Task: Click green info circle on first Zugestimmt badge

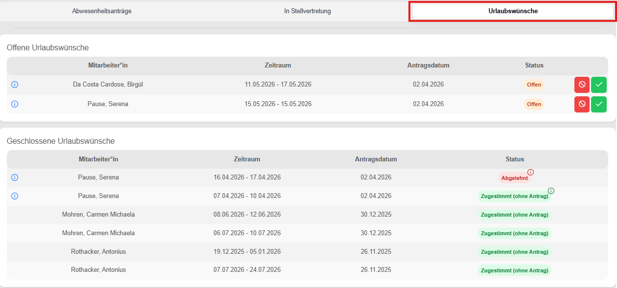Action: pyautogui.click(x=551, y=191)
